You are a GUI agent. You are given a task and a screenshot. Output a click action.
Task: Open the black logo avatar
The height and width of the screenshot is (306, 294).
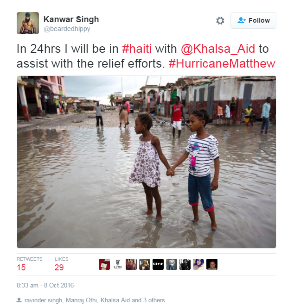click(x=158, y=264)
